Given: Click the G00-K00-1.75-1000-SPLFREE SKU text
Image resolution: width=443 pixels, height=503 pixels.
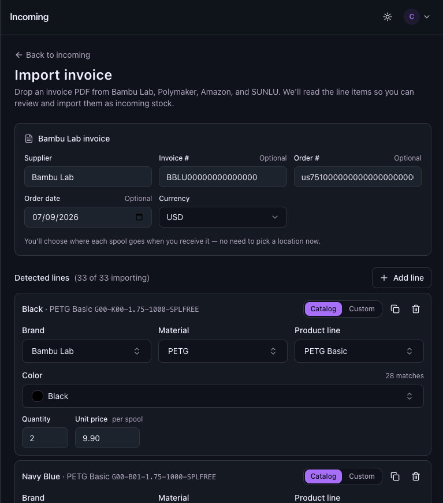Looking at the screenshot, I should [147, 309].
